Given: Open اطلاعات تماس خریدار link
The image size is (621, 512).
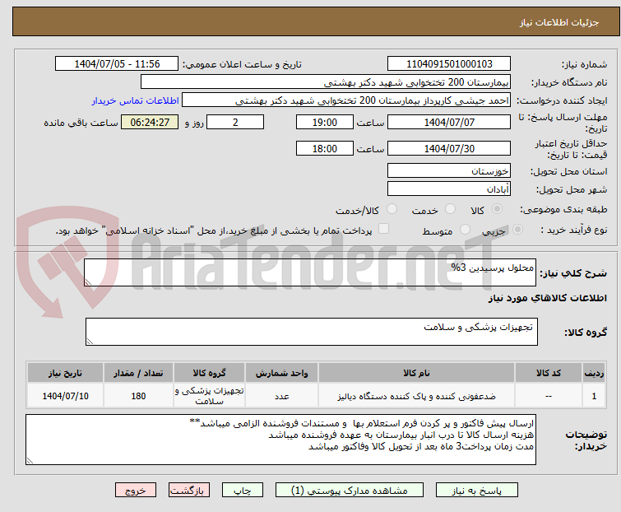Looking at the screenshot, I should click(x=136, y=100).
